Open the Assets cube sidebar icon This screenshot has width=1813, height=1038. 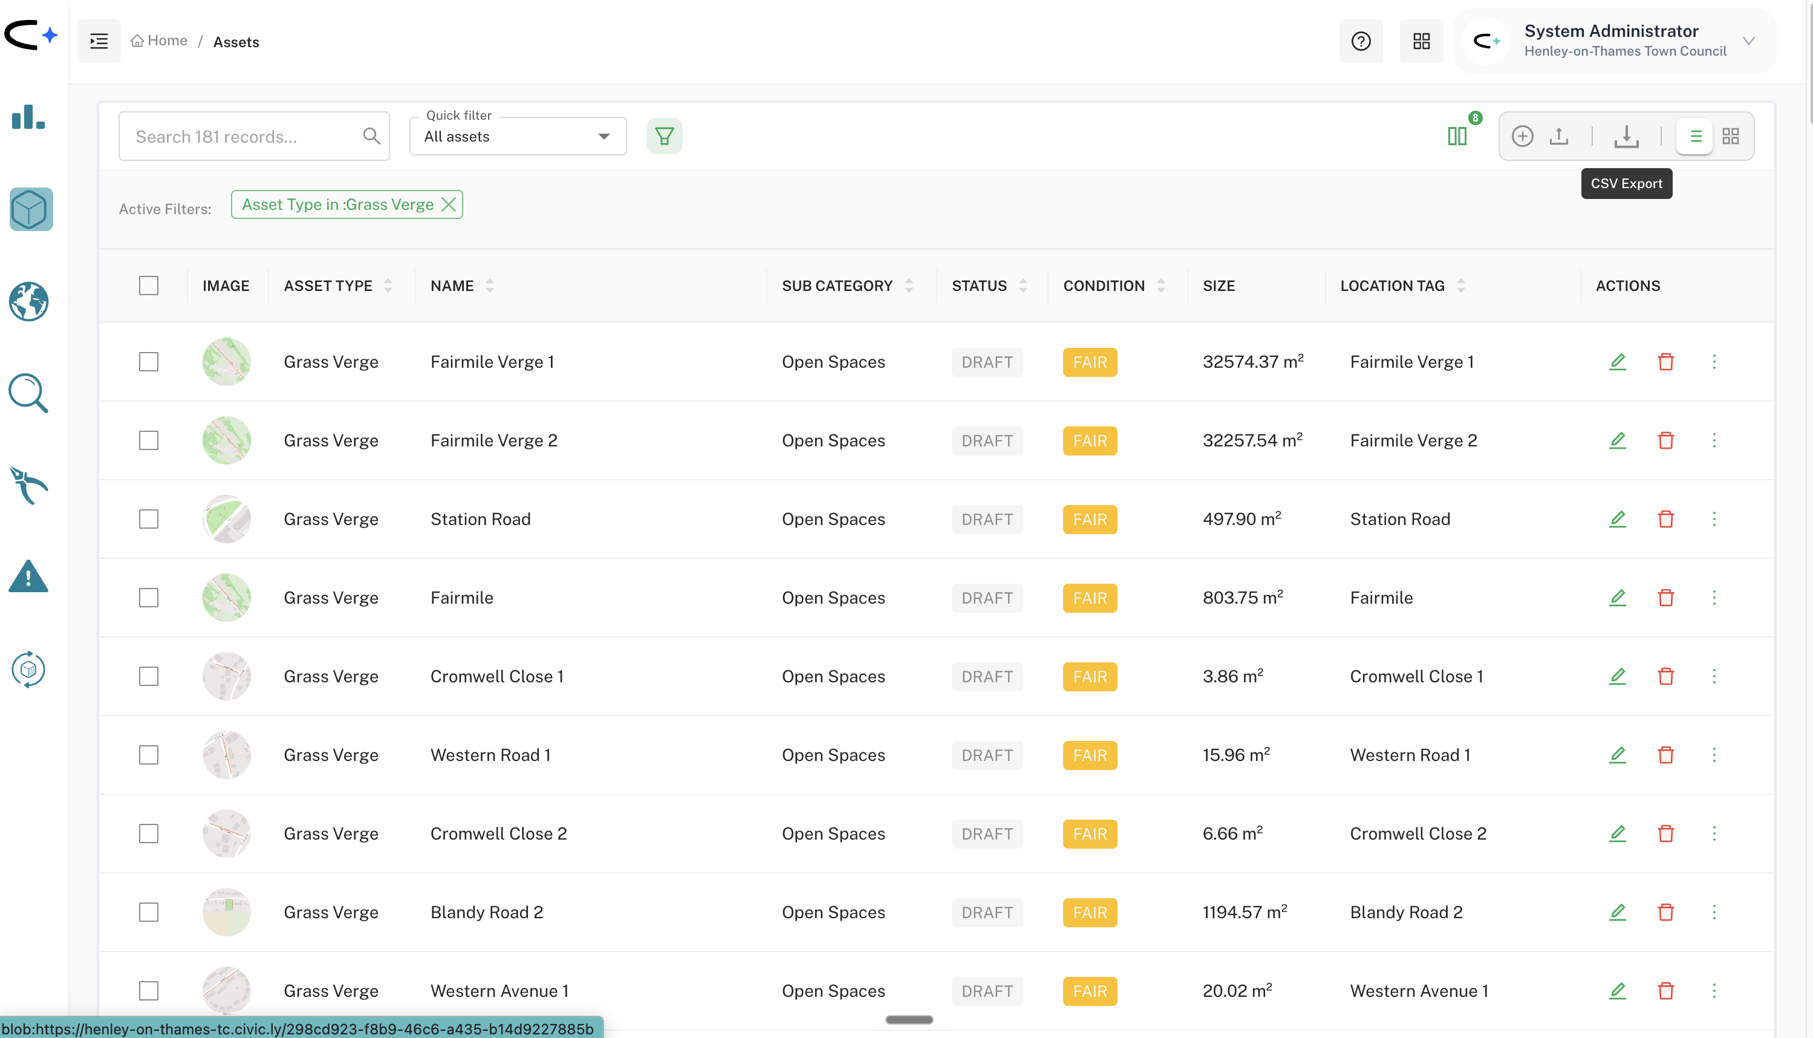(31, 209)
